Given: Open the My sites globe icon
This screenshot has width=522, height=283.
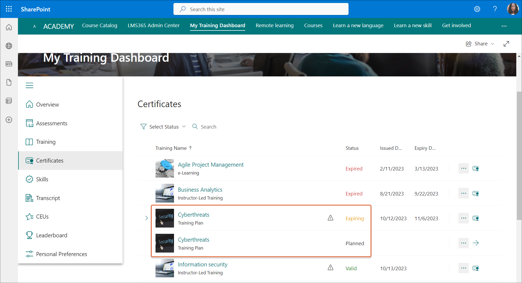Looking at the screenshot, I should [9, 46].
